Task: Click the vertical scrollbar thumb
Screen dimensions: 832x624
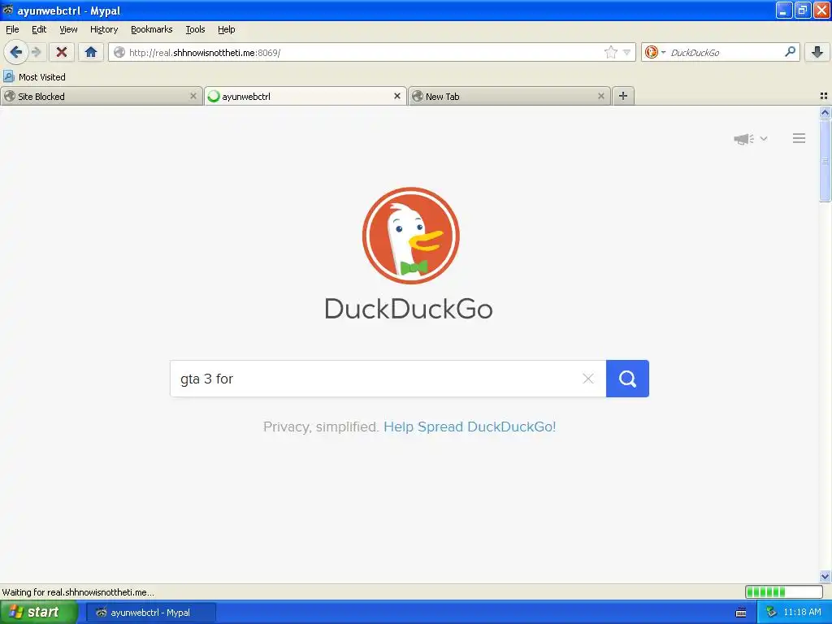Action: tap(825, 160)
